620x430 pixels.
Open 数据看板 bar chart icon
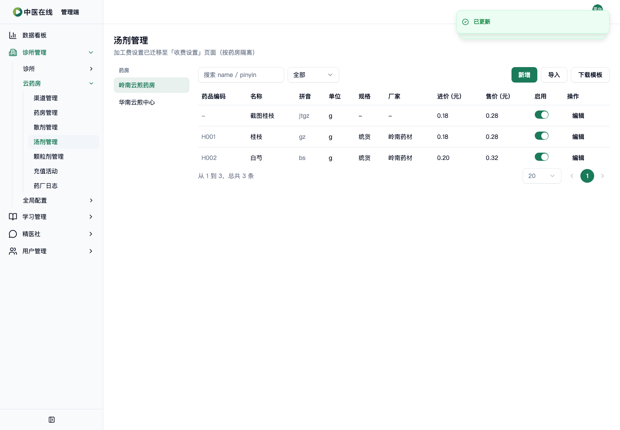coord(13,35)
